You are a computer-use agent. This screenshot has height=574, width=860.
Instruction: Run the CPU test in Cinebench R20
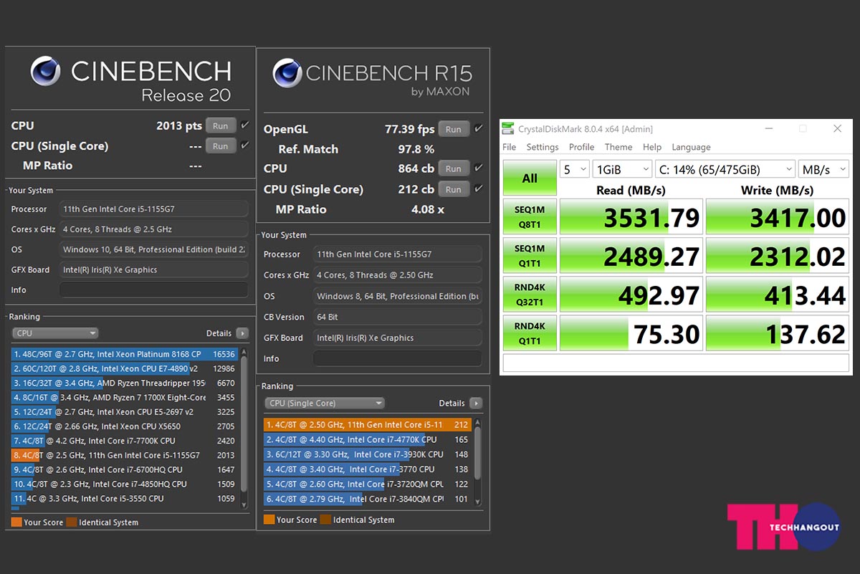point(221,125)
